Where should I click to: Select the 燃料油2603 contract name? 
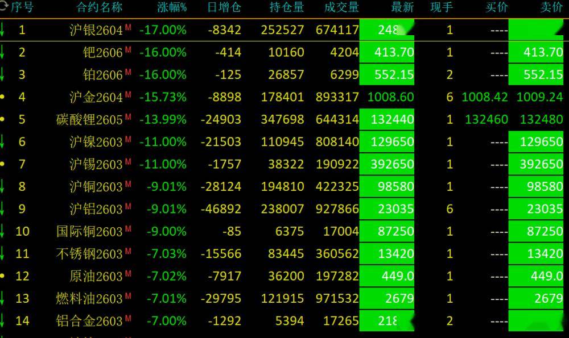pyautogui.click(x=89, y=298)
